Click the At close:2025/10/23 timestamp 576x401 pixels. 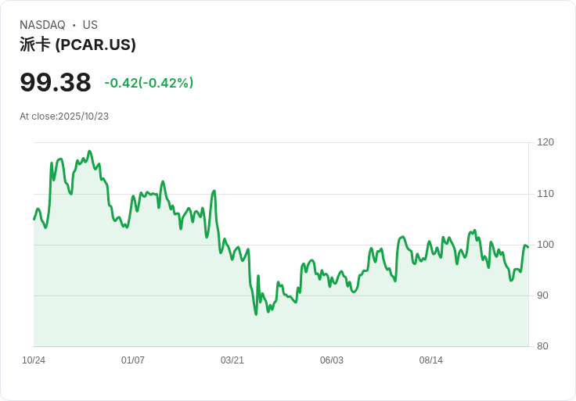(64, 116)
